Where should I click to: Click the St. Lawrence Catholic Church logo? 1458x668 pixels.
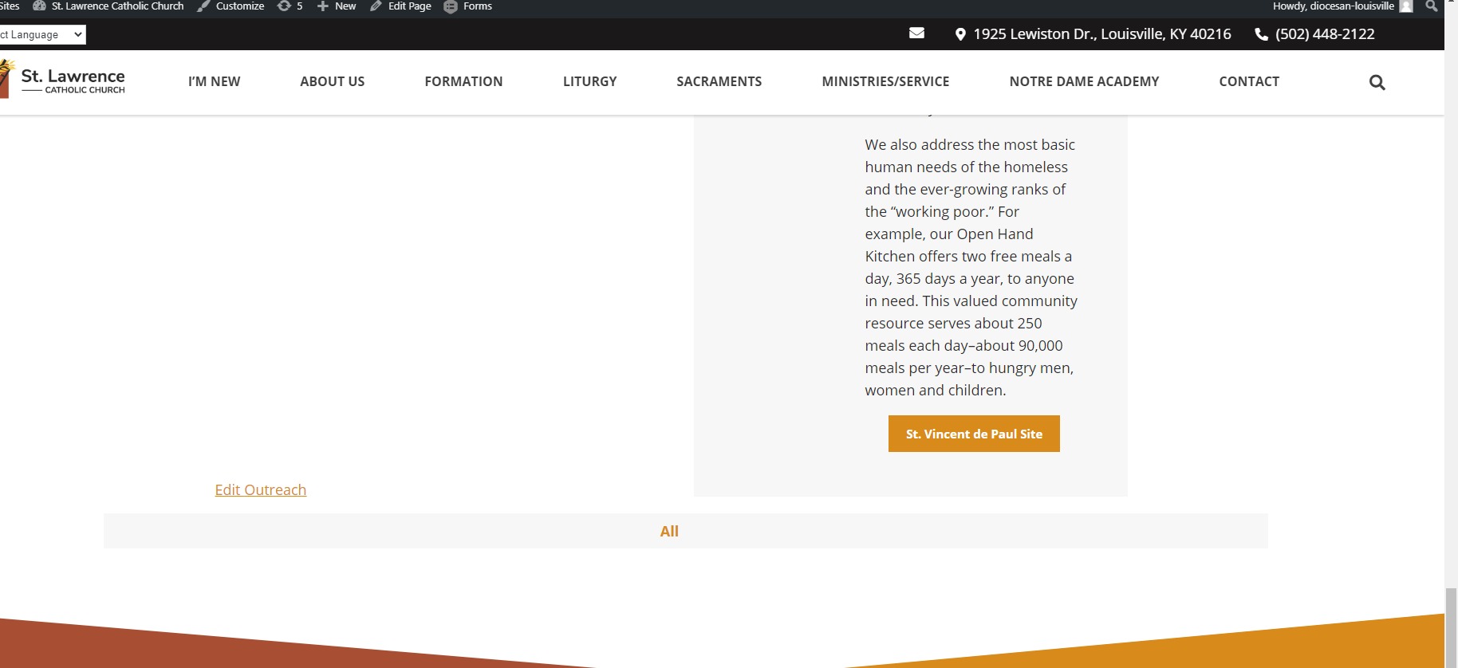[x=64, y=81]
